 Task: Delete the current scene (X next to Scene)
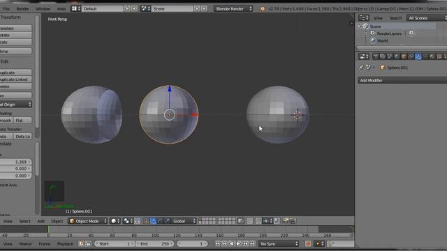204,9
